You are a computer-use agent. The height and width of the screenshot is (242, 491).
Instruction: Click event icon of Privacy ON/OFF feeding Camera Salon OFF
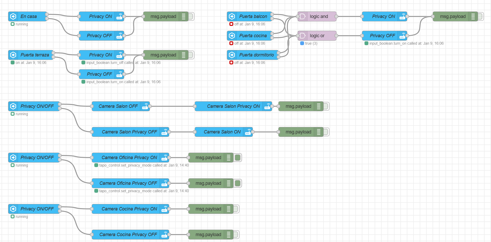coord(13,106)
